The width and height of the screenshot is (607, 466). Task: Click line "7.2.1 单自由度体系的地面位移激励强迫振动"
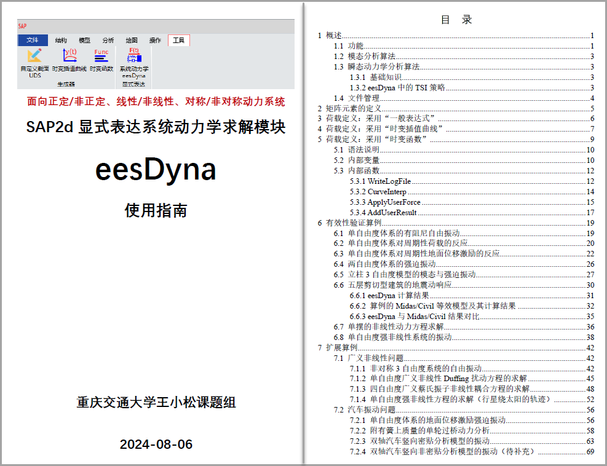[472, 420]
